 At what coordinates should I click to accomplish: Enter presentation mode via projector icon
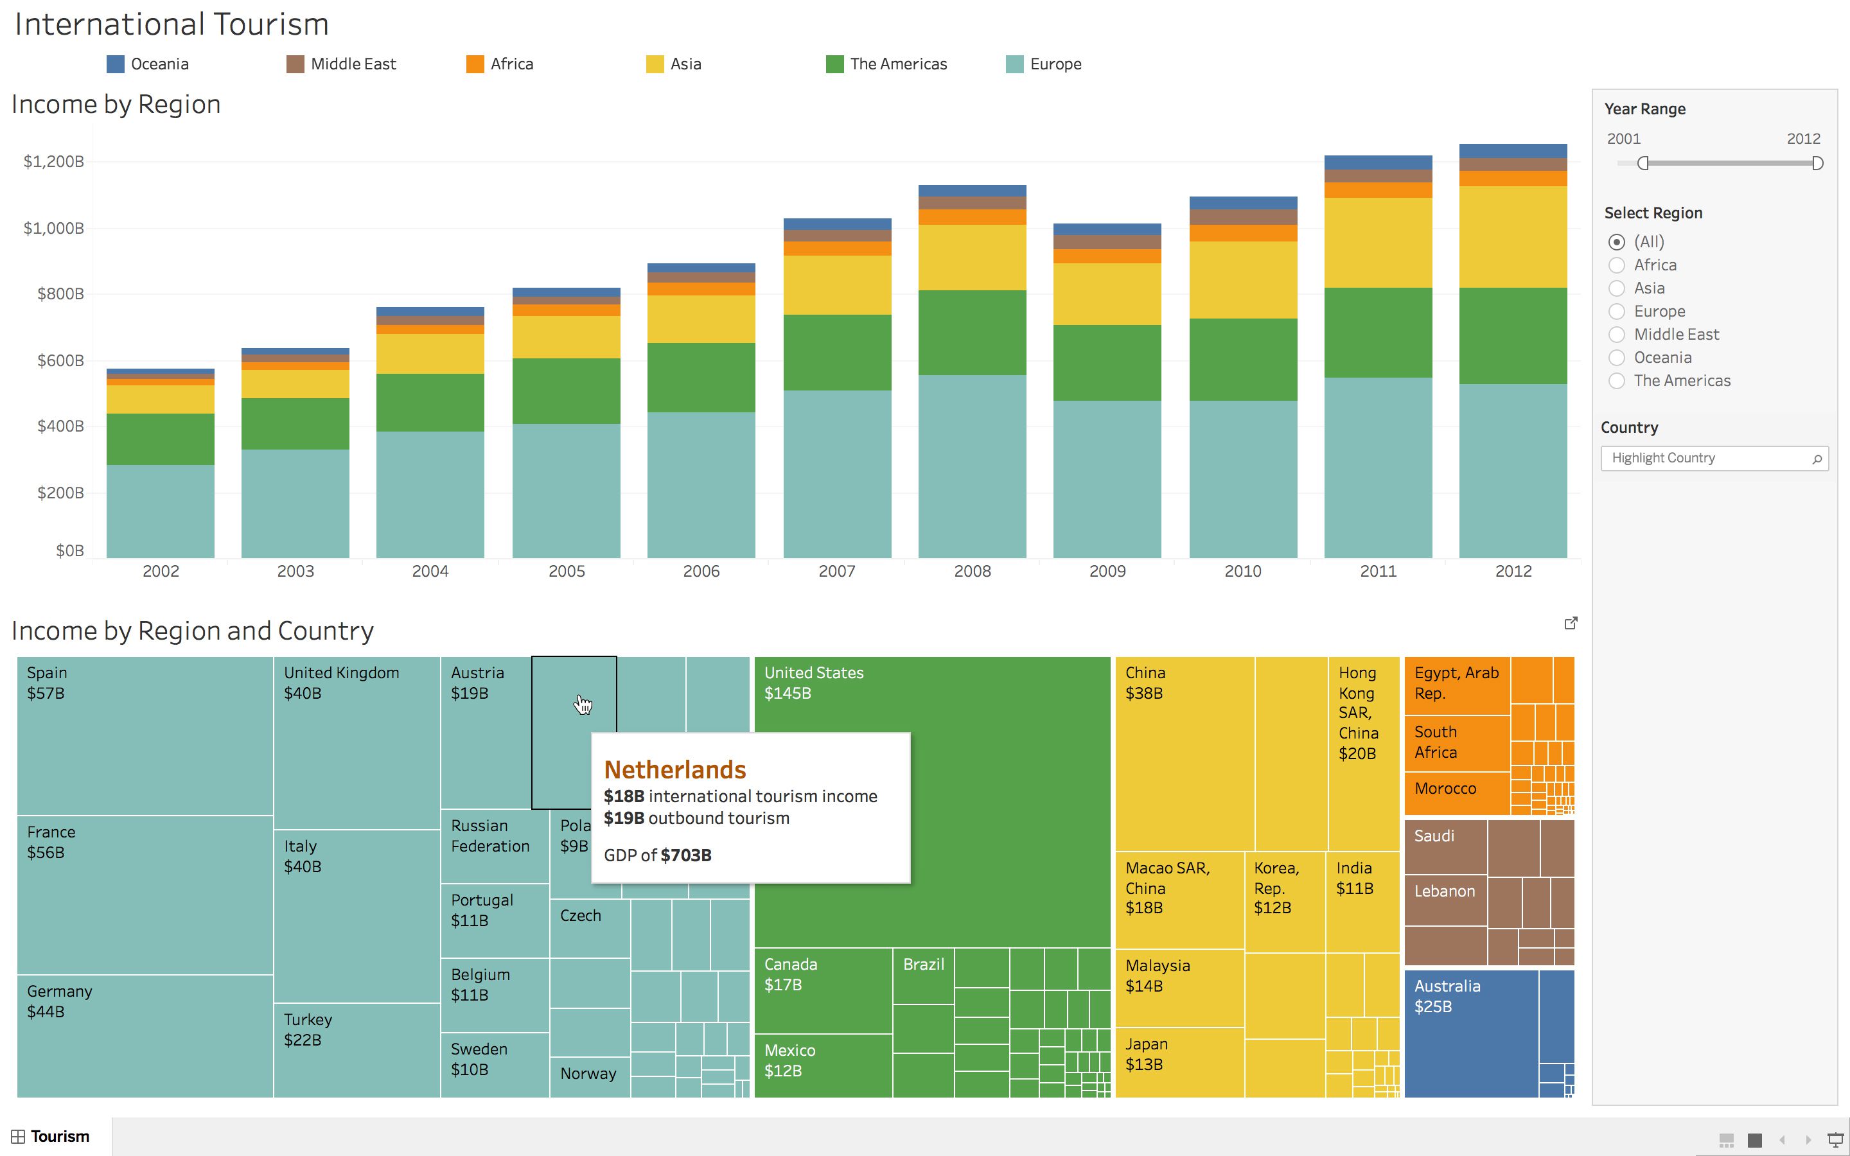tap(1835, 1139)
